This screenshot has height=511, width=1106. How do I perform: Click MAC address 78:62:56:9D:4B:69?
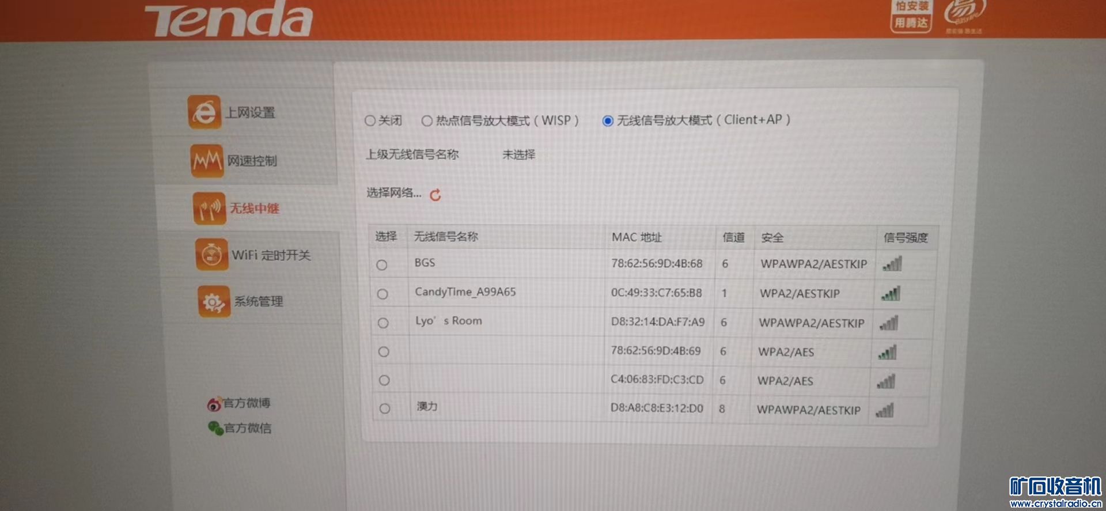(x=656, y=351)
